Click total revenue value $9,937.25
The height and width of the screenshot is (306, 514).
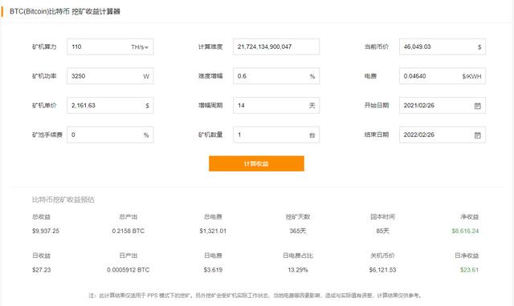(46, 232)
